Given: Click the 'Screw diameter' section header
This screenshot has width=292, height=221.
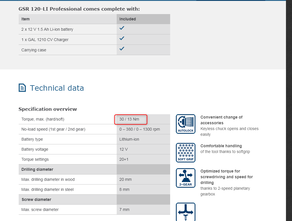Looking at the screenshot, I should [36, 199].
